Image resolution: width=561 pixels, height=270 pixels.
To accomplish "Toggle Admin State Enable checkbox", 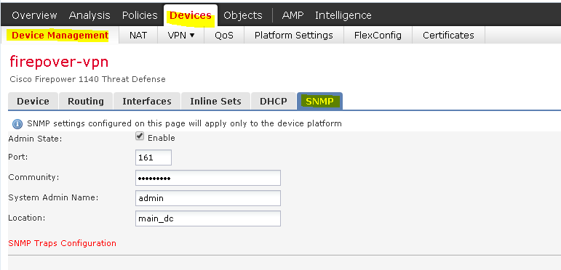I will click(140, 136).
